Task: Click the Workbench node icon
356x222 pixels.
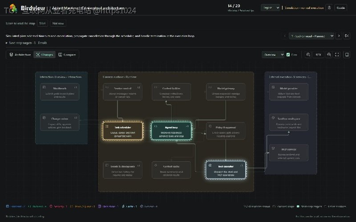Action: [44, 87]
